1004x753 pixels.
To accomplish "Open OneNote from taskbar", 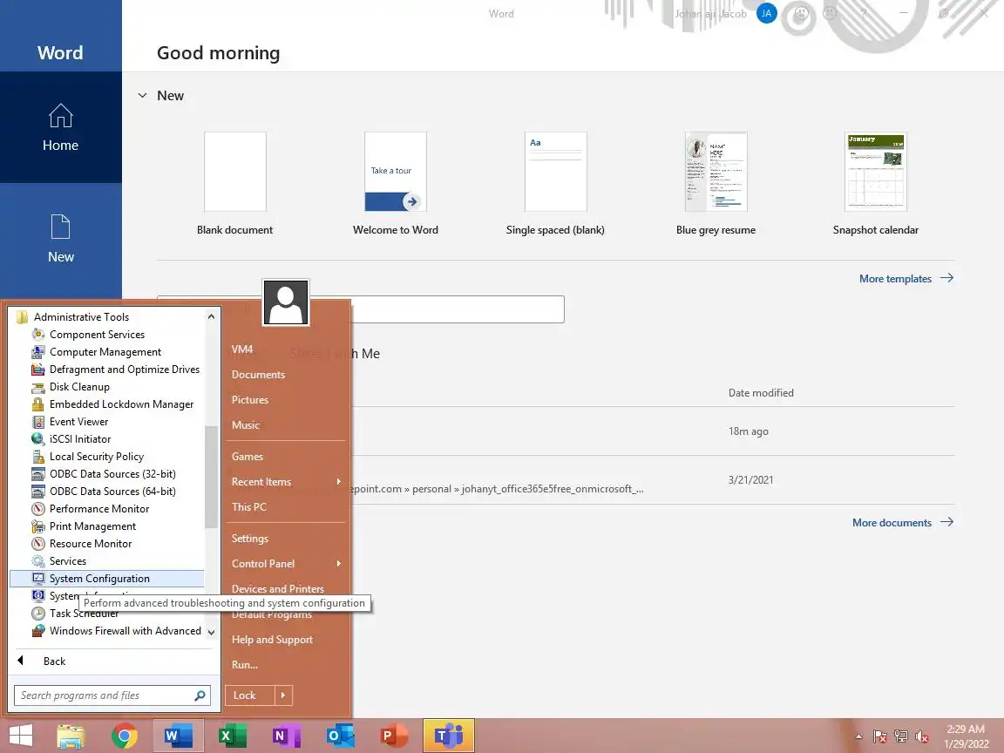I will 286,736.
